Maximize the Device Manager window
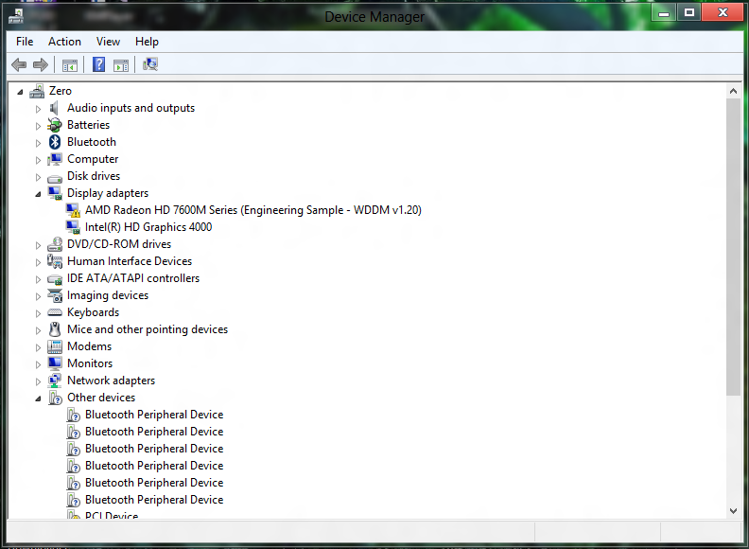 click(x=688, y=12)
